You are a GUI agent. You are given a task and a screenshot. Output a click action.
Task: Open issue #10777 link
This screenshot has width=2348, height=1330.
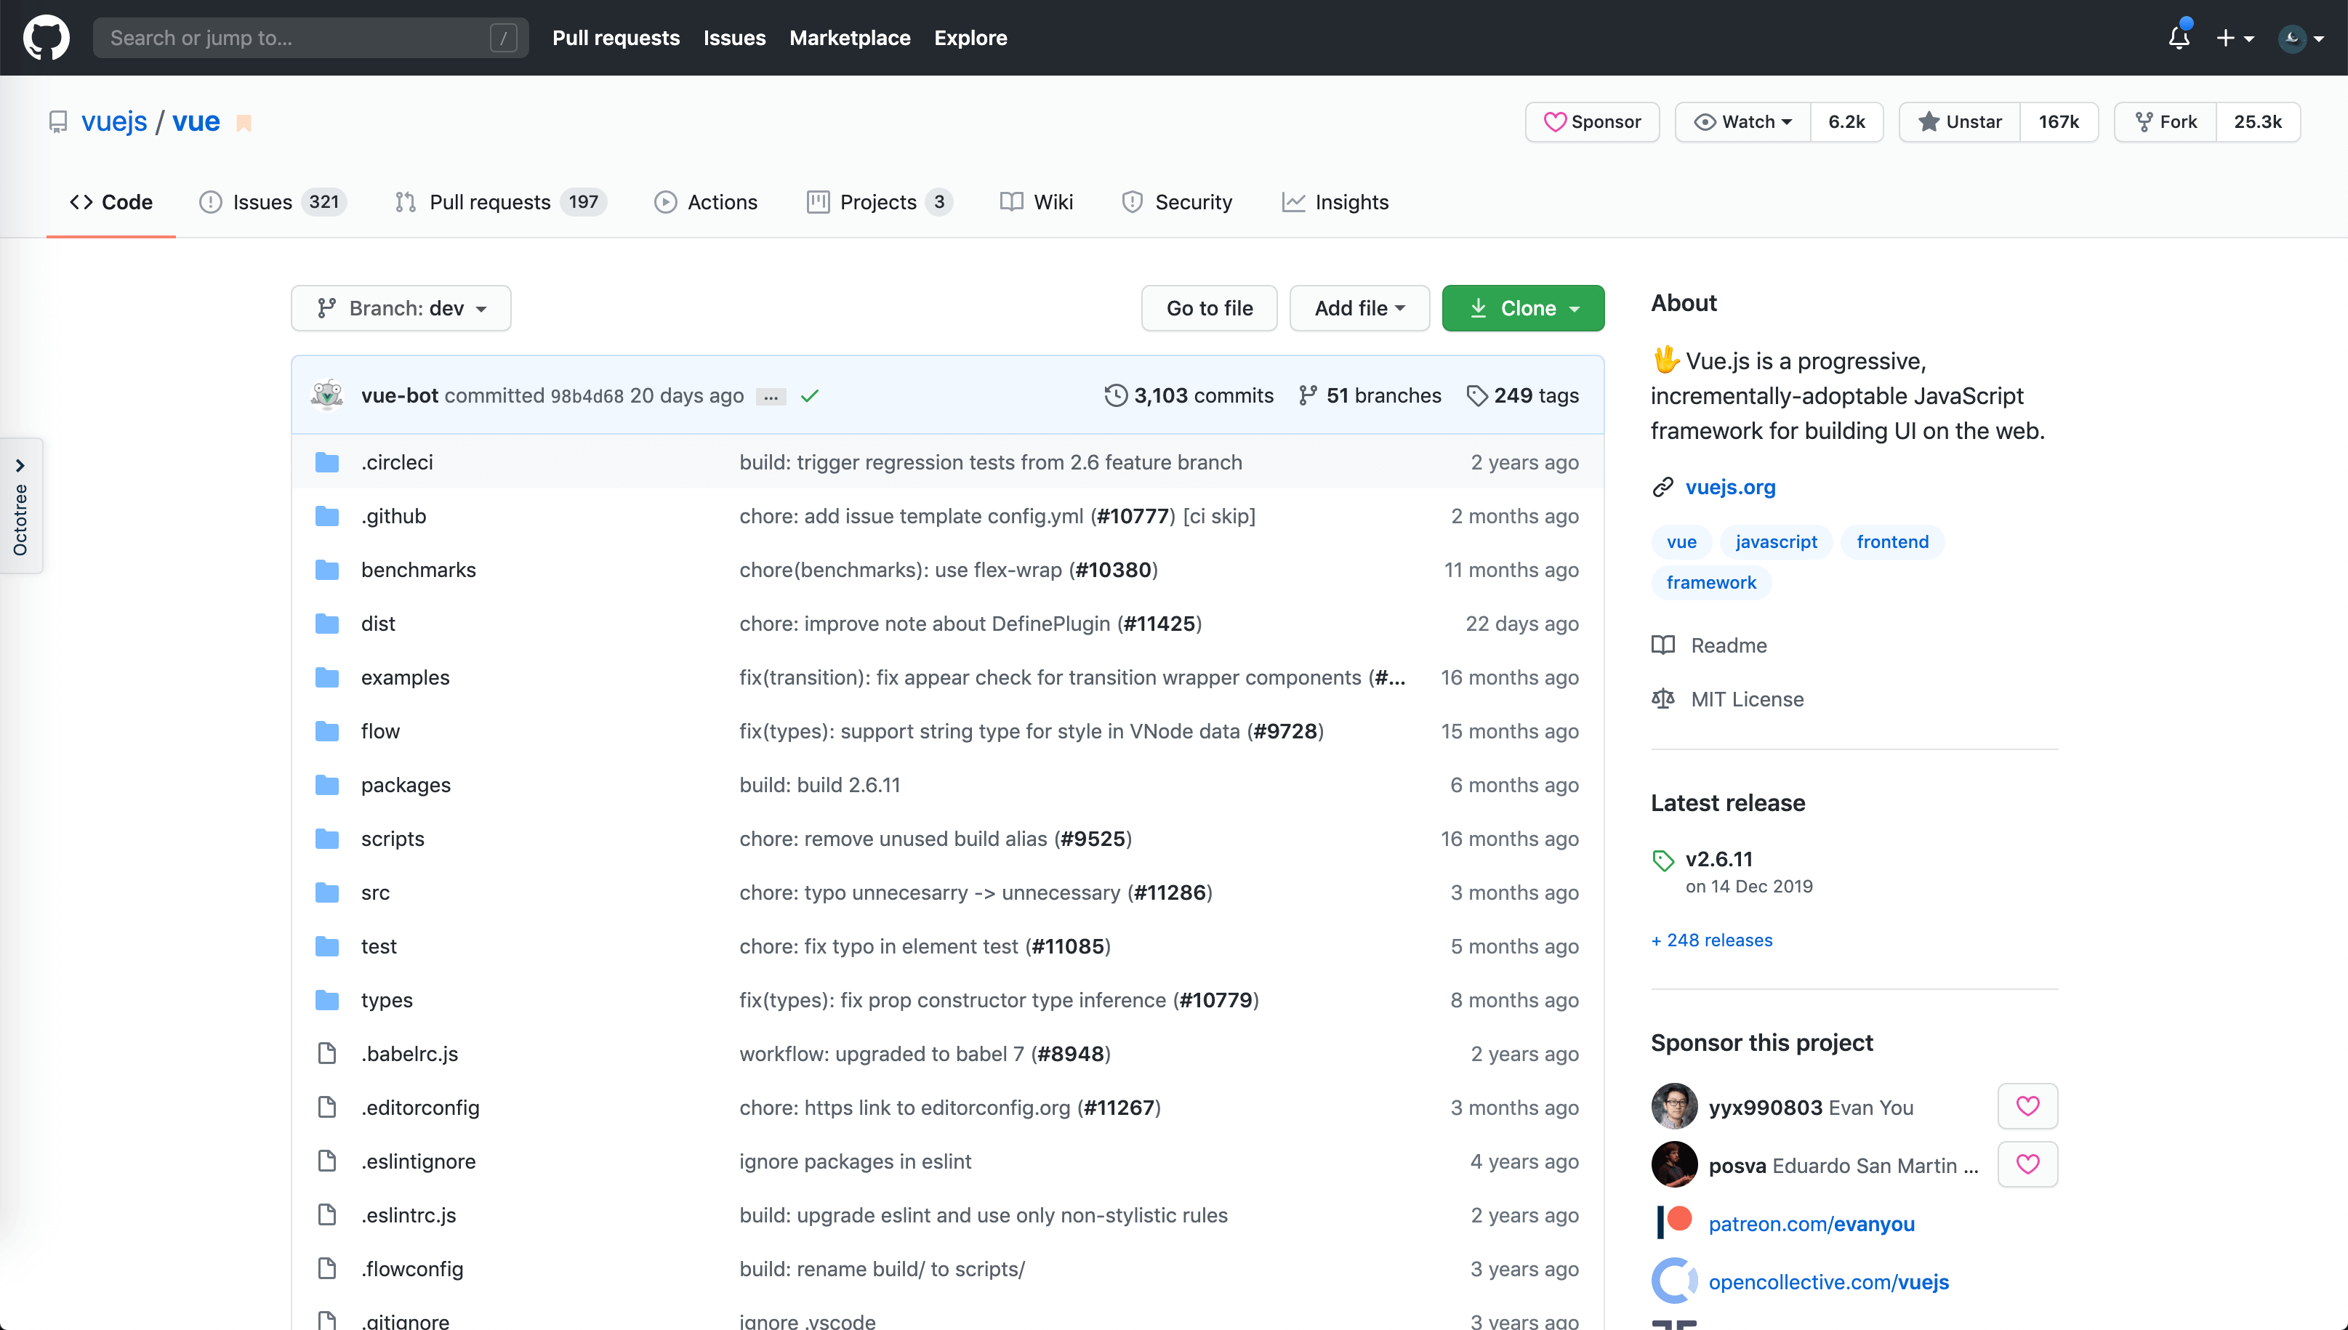[1133, 516]
